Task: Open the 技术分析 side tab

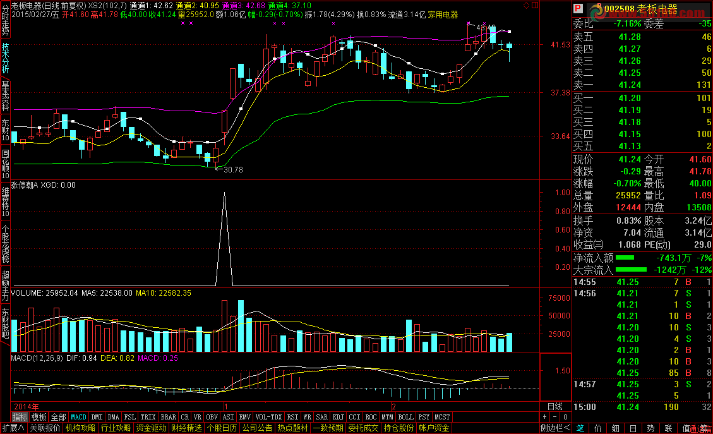Action: click(x=5, y=57)
